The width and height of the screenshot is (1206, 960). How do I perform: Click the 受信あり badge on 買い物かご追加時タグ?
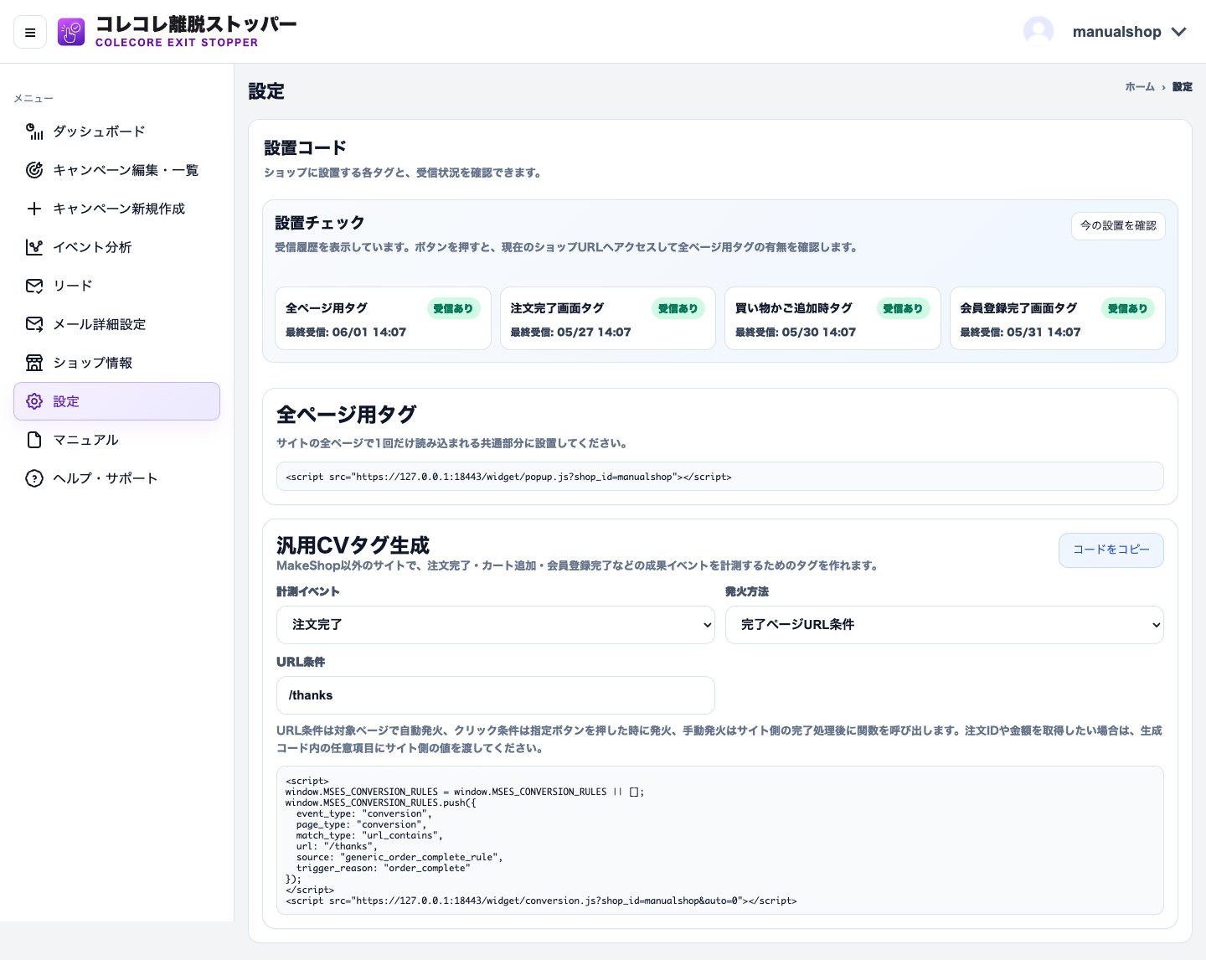point(903,308)
